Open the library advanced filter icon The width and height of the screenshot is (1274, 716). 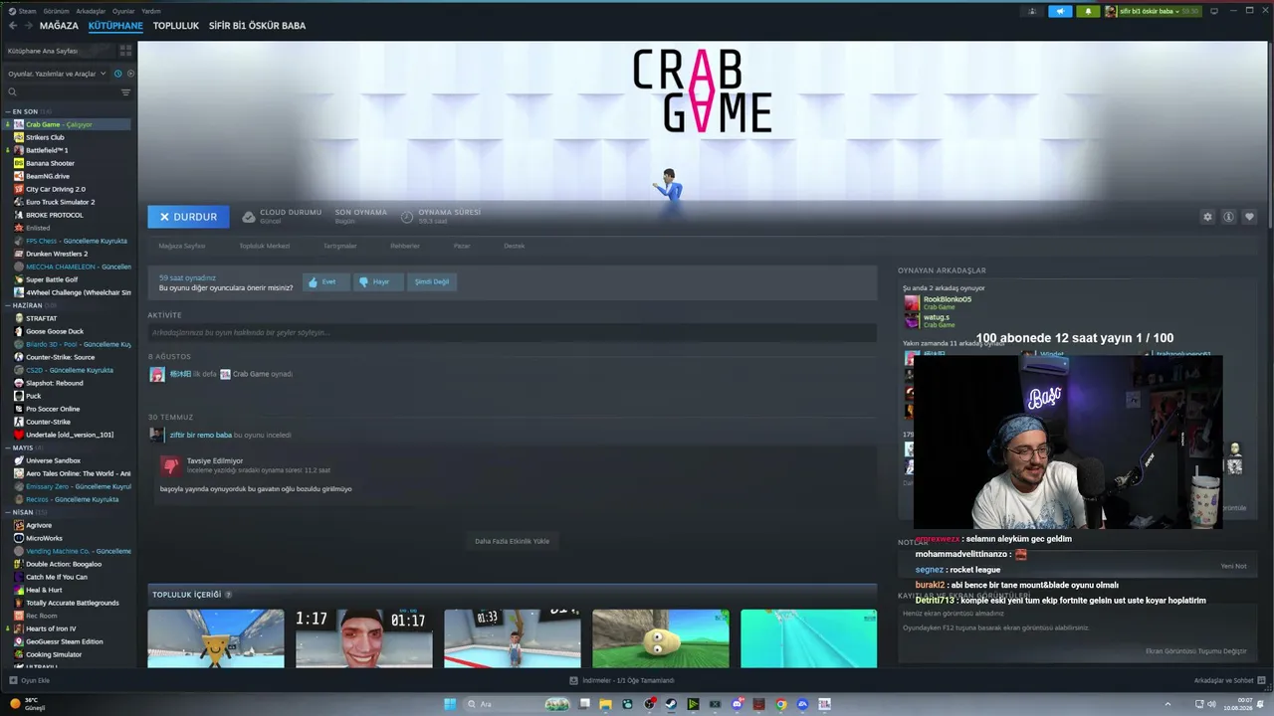(125, 92)
